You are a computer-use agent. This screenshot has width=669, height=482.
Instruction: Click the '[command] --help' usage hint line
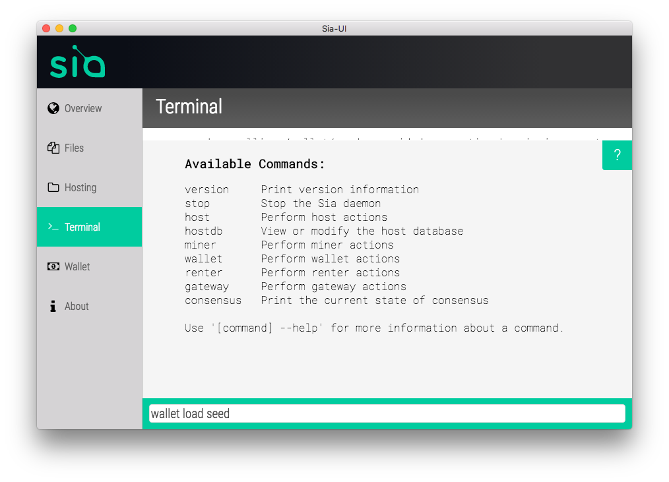point(374,328)
